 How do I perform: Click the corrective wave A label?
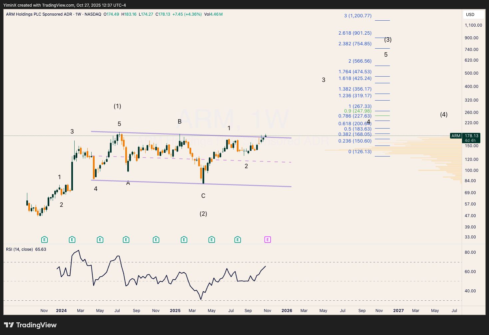pos(128,183)
